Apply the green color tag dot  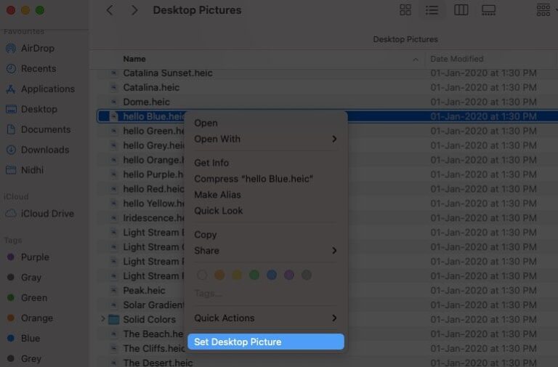[x=254, y=275]
